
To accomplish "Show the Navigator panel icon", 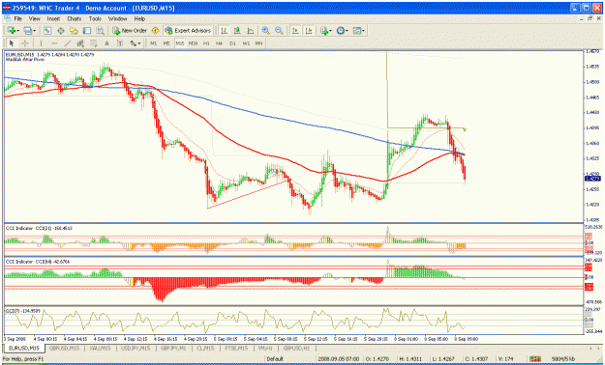I will 74,31.
